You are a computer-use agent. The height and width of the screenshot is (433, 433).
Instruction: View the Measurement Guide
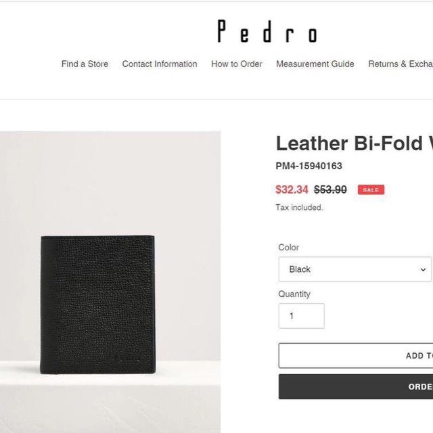[x=315, y=64]
